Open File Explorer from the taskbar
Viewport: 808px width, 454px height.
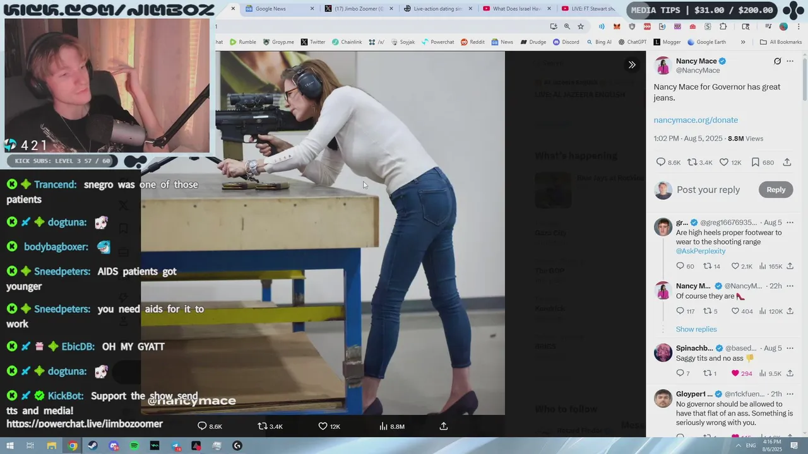click(52, 446)
